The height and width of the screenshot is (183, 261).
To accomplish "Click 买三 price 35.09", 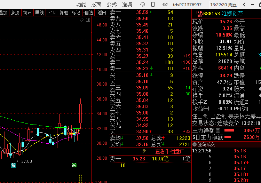I will [x=142, y=88].
